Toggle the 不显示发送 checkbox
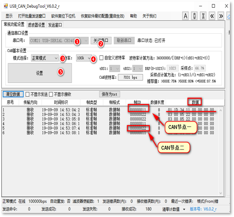This screenshot has height=217, width=234. (27, 95)
